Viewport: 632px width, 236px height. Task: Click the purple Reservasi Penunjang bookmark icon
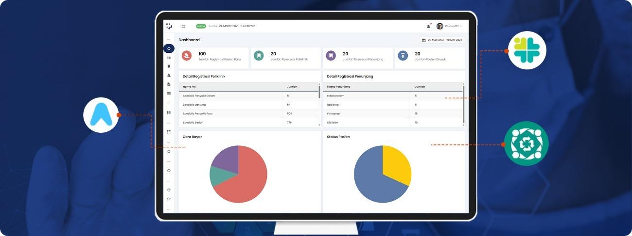coord(331,56)
